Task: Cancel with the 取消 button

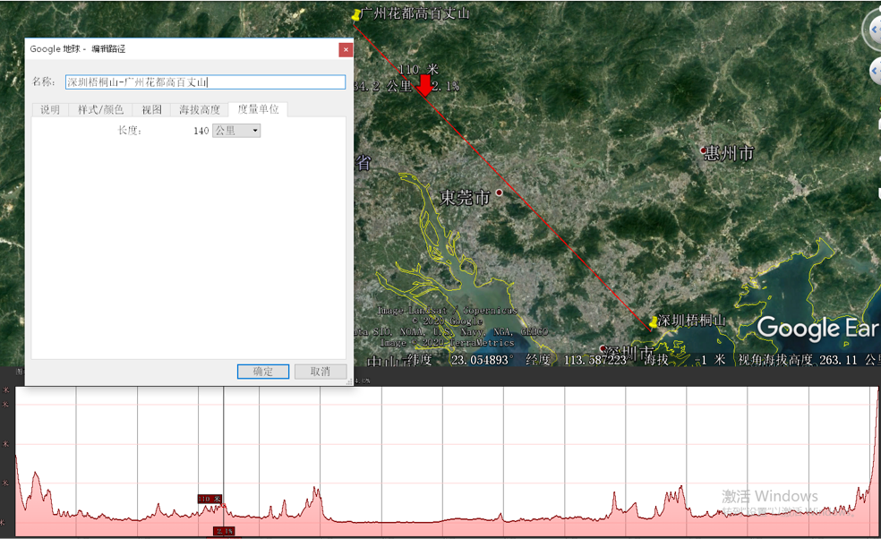Action: (321, 372)
